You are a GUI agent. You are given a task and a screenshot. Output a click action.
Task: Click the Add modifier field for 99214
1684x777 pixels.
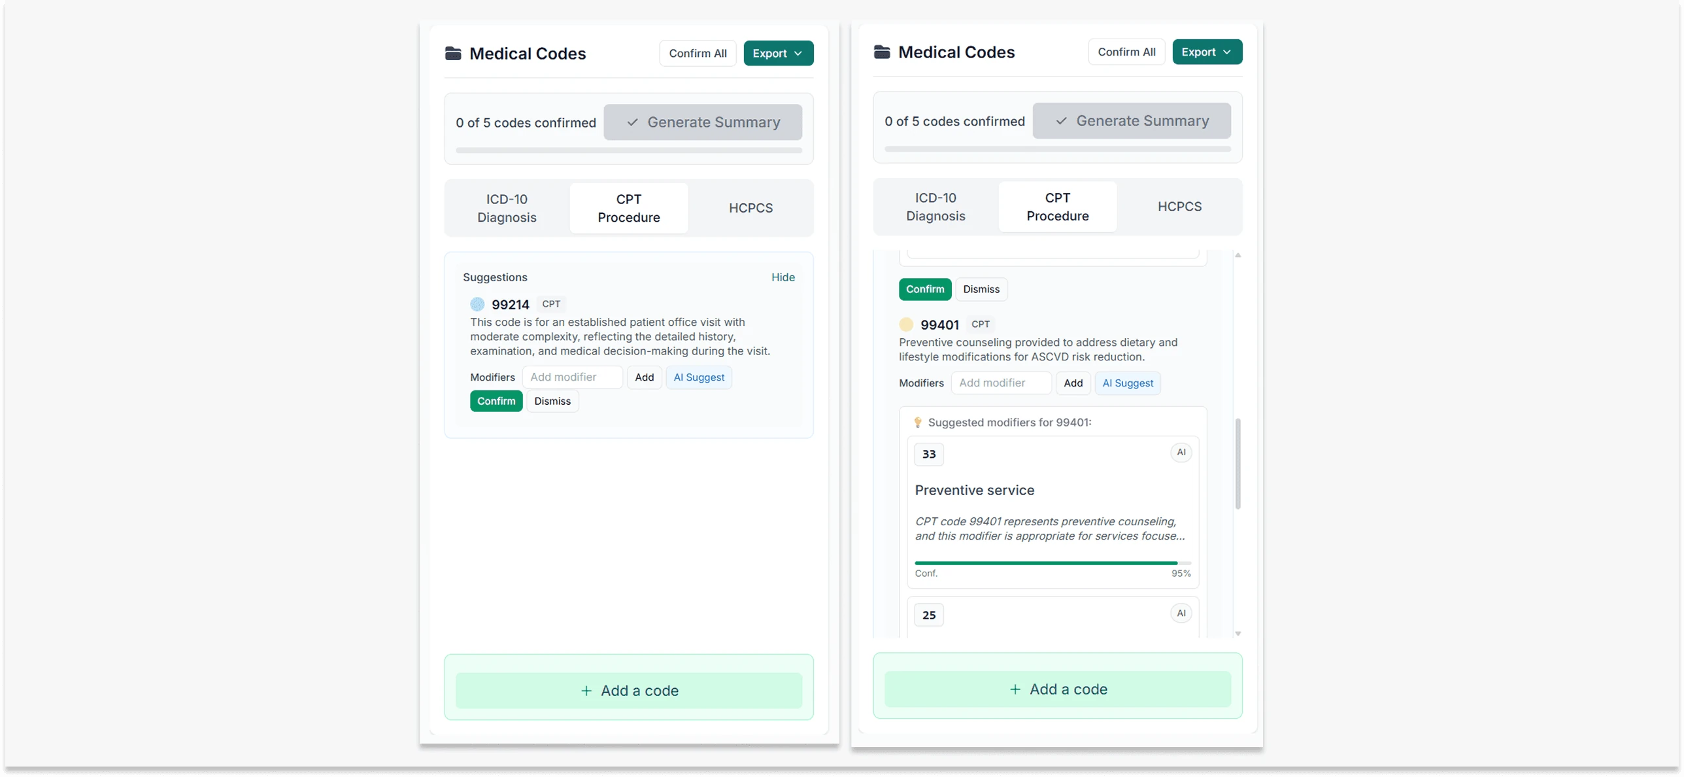pyautogui.click(x=572, y=377)
